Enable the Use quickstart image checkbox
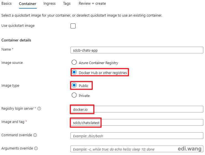Screen dimensions: 205x155 pos(73,26)
